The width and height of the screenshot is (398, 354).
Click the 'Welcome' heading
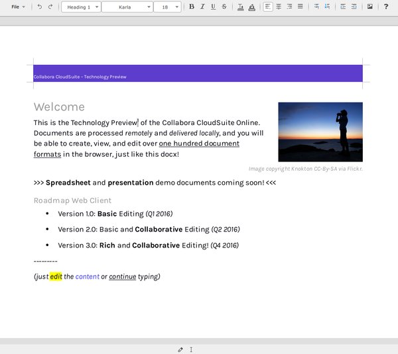[59, 107]
